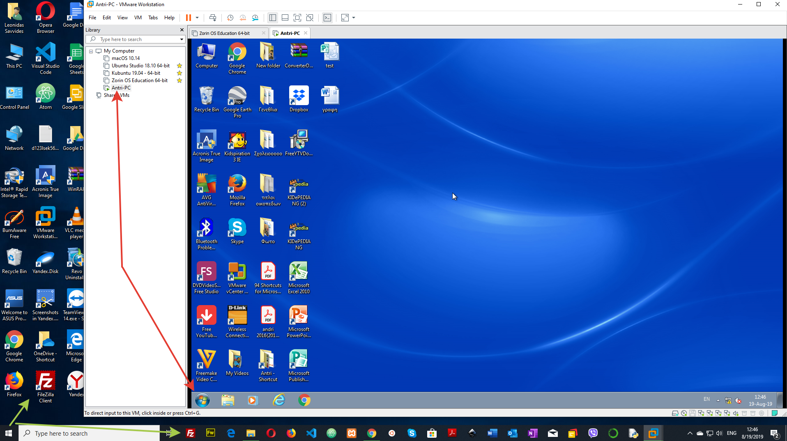Toggle the thumbnail bar view button
This screenshot has height=441, width=787.
(x=285, y=18)
